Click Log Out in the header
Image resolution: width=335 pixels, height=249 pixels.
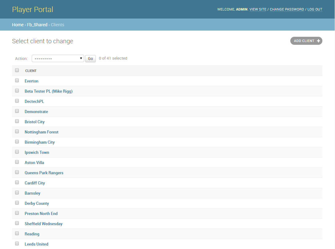point(315,9)
